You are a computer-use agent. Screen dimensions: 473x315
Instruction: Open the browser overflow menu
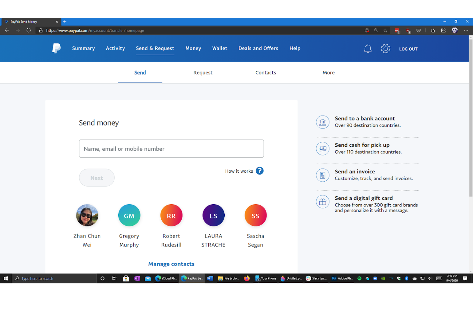(466, 30)
